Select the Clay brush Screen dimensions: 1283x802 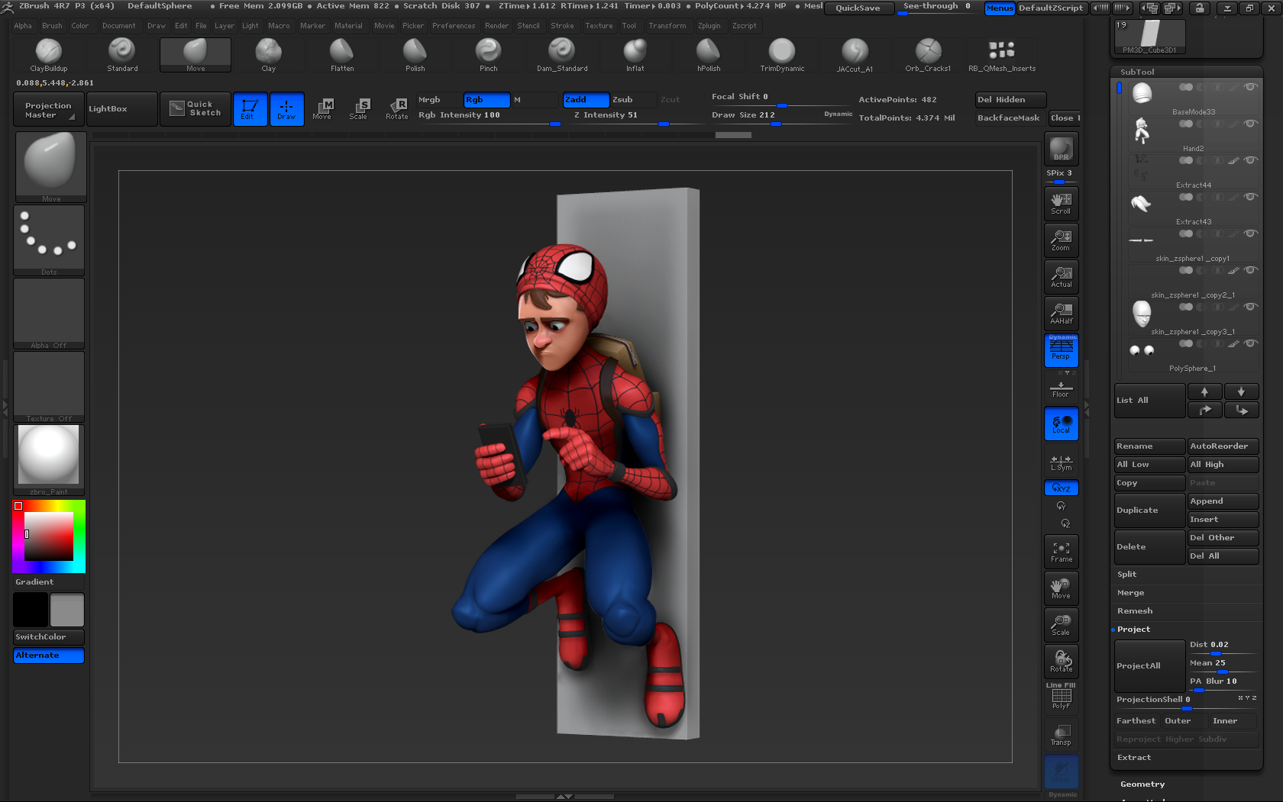click(x=269, y=55)
